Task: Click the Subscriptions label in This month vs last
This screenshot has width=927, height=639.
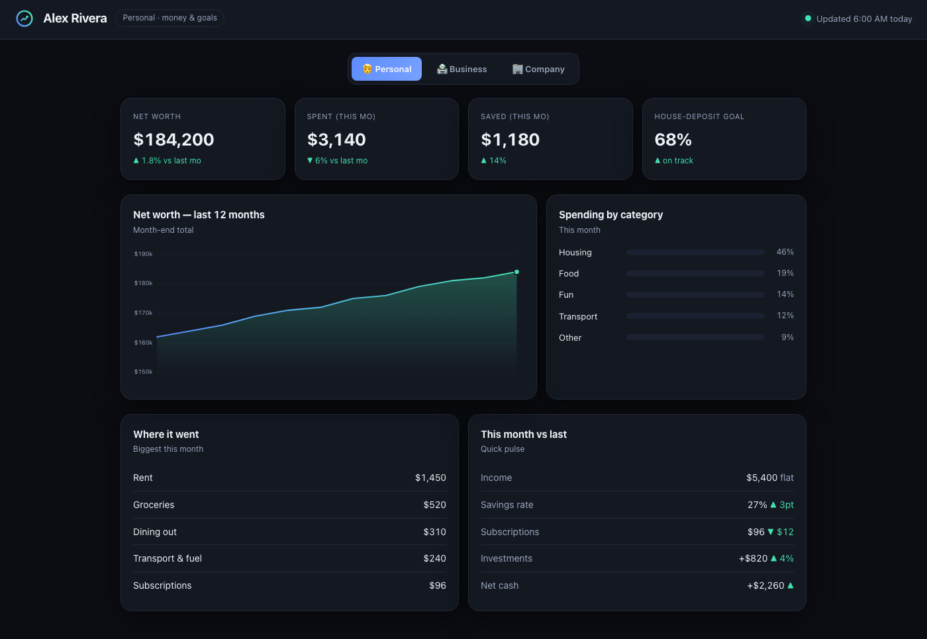Action: coord(510,532)
